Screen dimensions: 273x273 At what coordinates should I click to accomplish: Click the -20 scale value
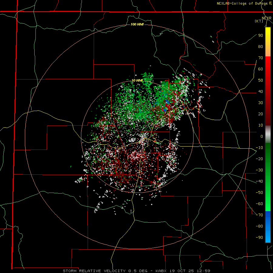tap(259, 159)
